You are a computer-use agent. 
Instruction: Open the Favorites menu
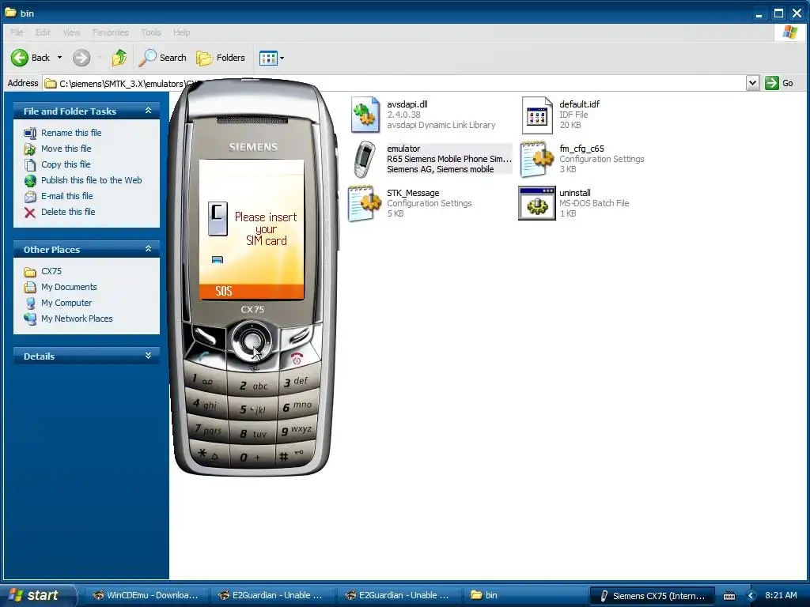(x=111, y=32)
